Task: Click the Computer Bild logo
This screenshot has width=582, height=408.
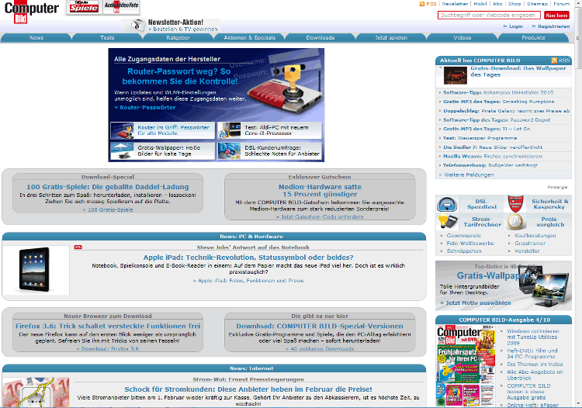Action: [x=31, y=12]
